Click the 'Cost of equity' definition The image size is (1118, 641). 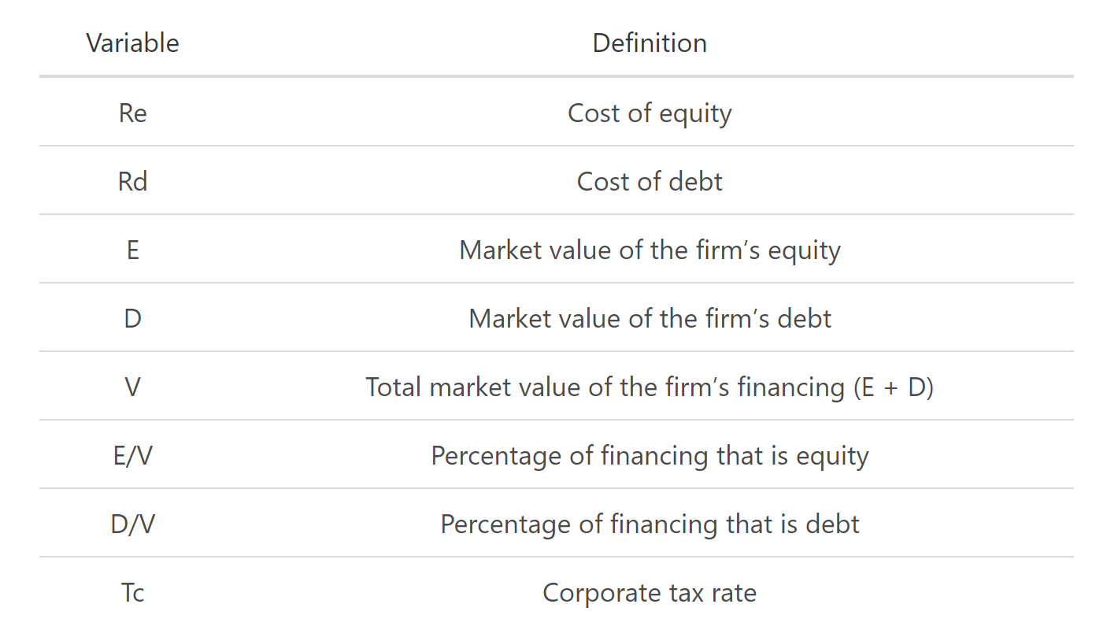650,113
